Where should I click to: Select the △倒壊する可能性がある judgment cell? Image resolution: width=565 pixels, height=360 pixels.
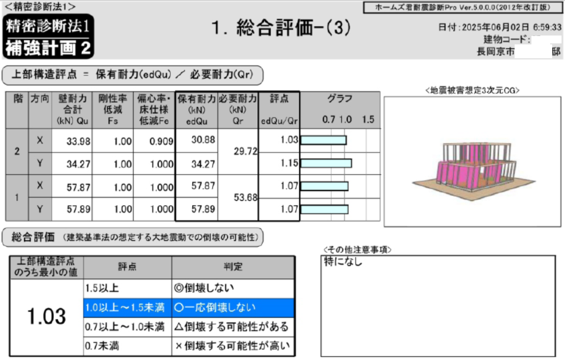click(233, 326)
